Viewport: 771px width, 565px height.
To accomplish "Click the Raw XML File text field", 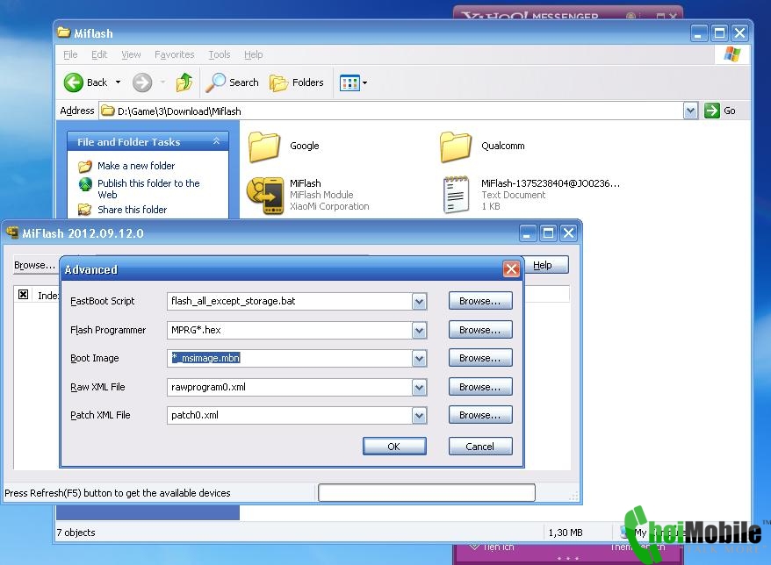I will (290, 387).
